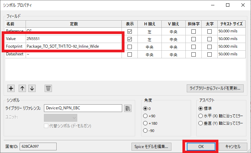The width and height of the screenshot is (251, 153).
Task: Open symbol library browser icon
Action: [x=128, y=108]
